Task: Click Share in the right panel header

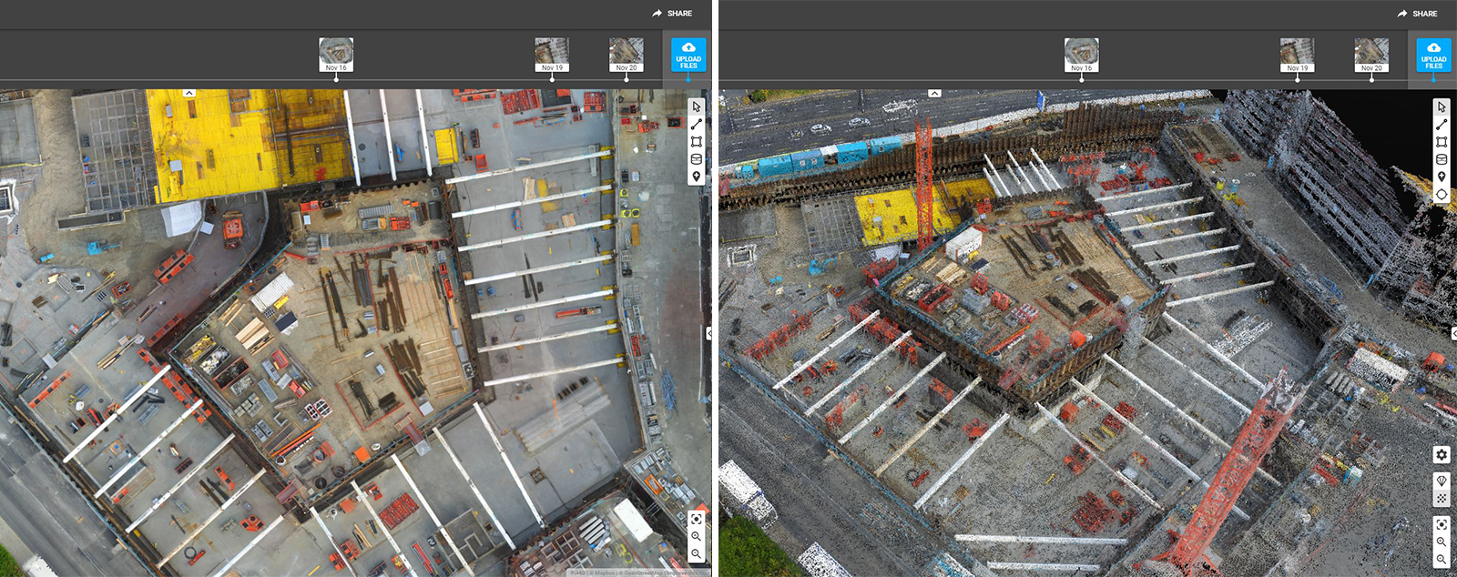Action: 1417,14
